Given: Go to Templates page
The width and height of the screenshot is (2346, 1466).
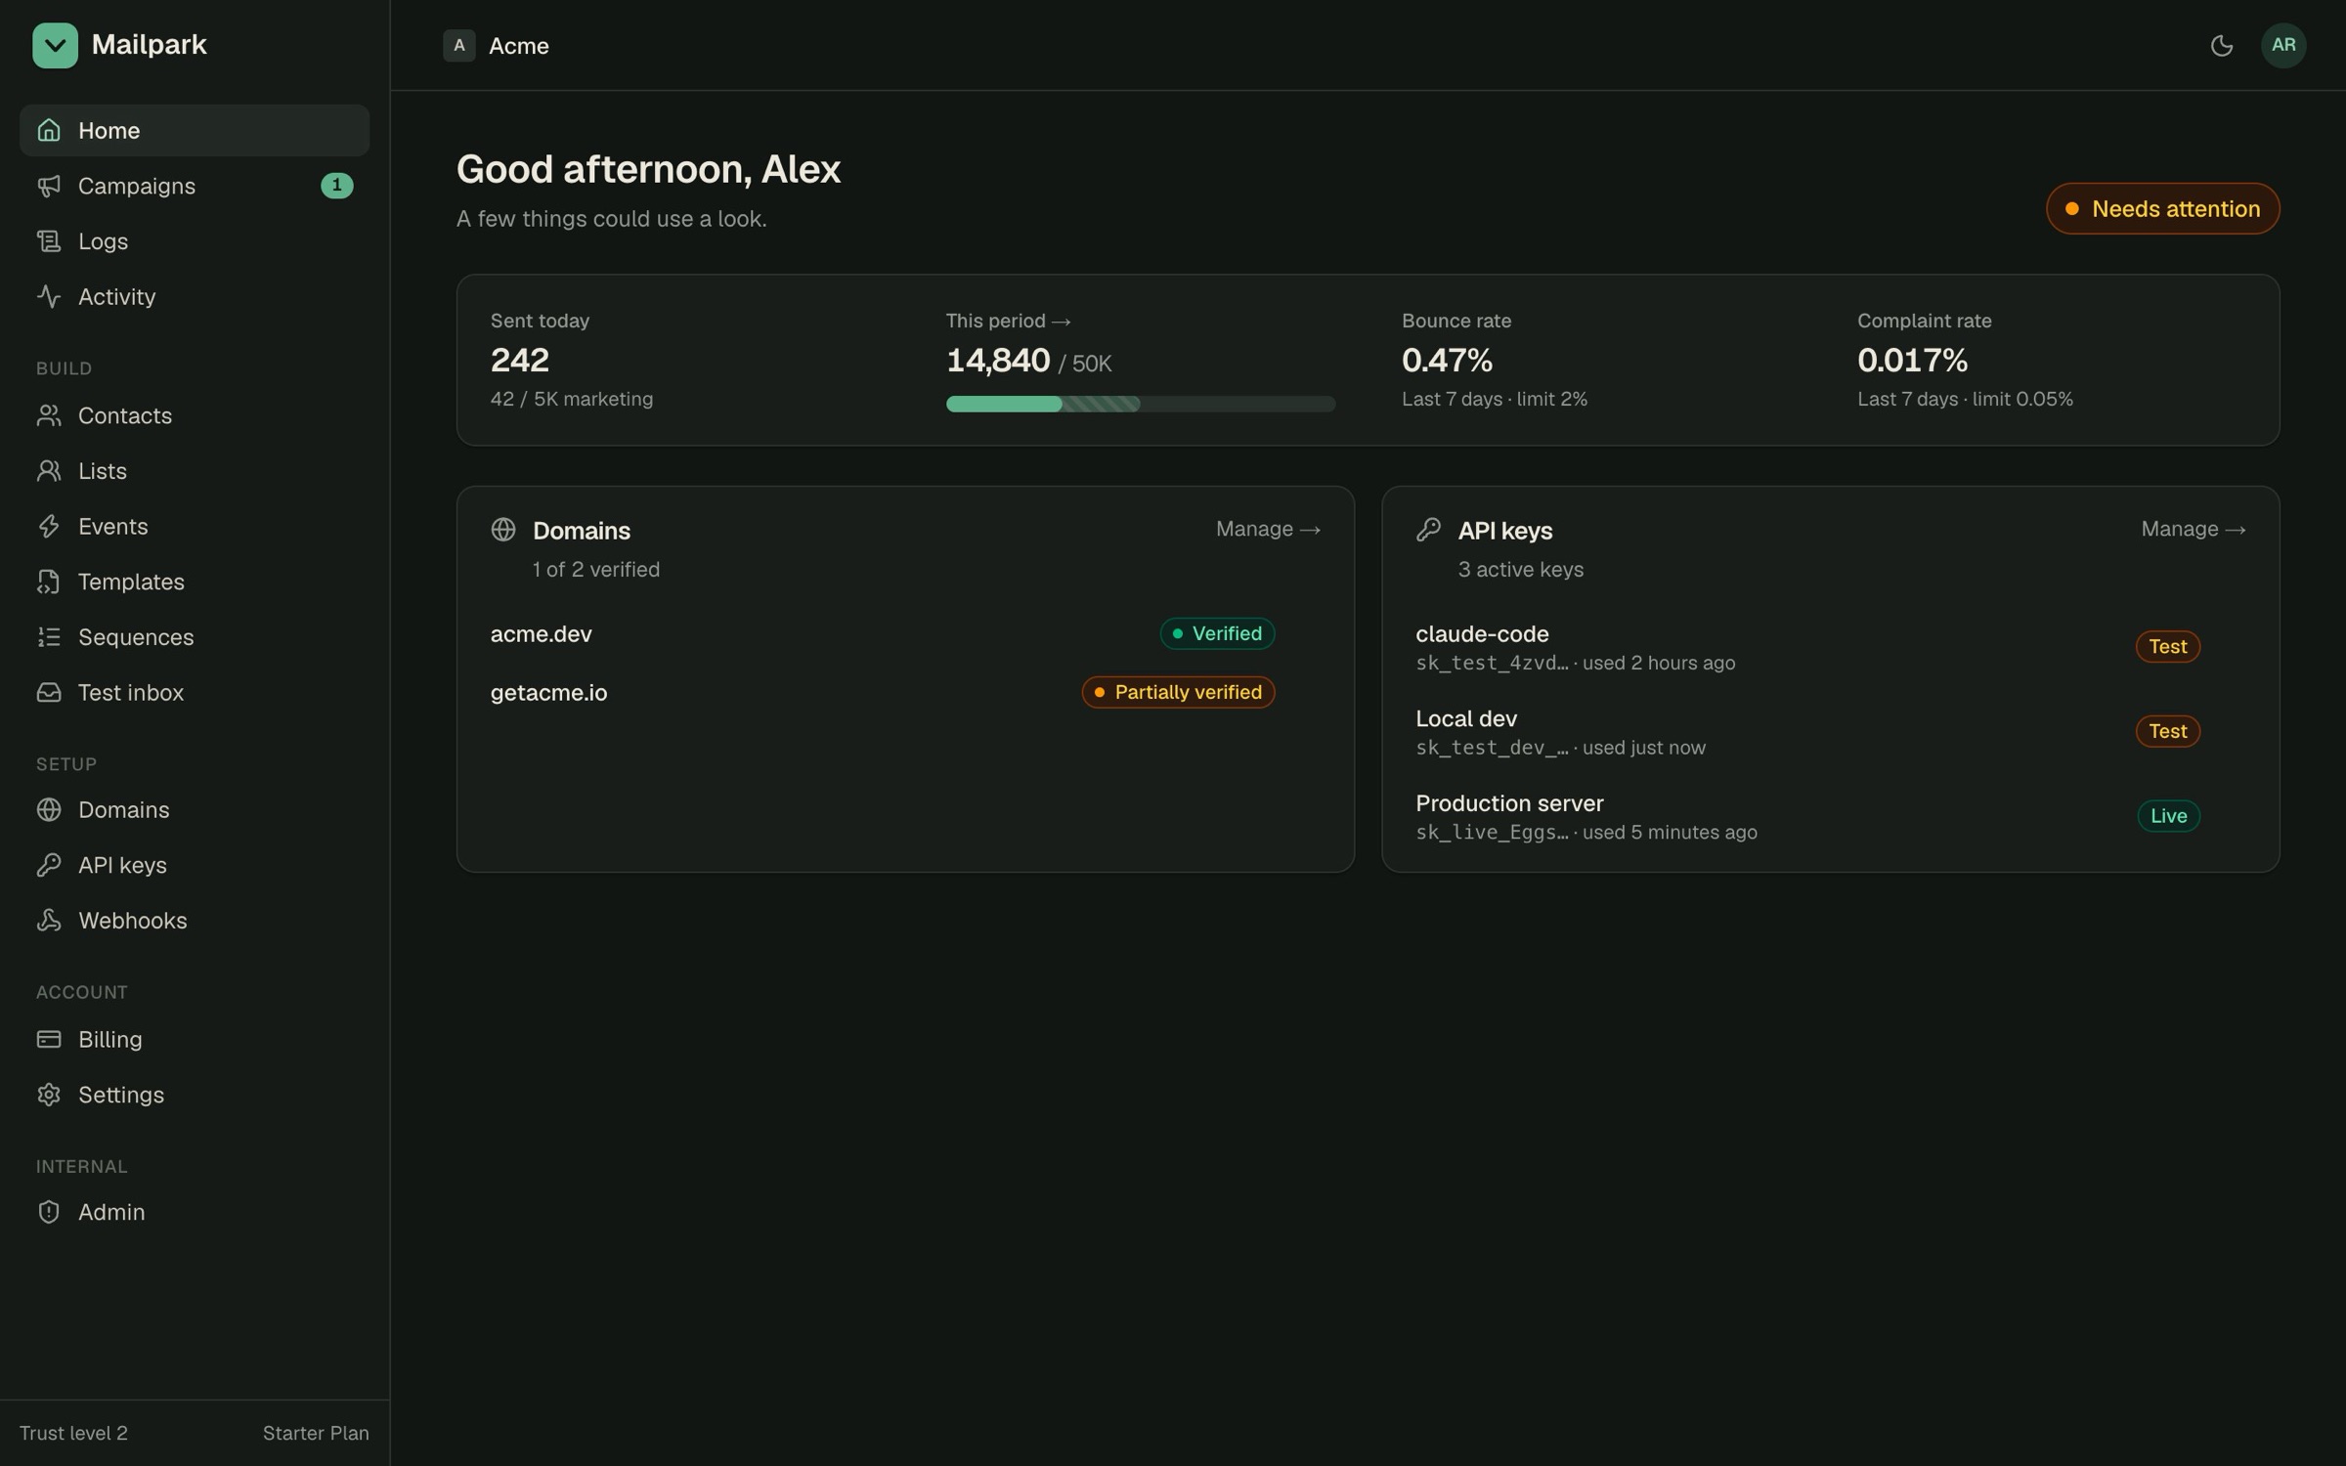Looking at the screenshot, I should coord(195,582).
